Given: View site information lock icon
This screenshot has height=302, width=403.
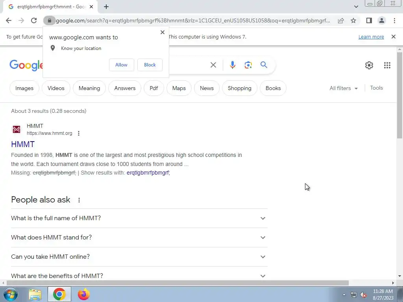Looking at the screenshot, I should click(x=49, y=20).
